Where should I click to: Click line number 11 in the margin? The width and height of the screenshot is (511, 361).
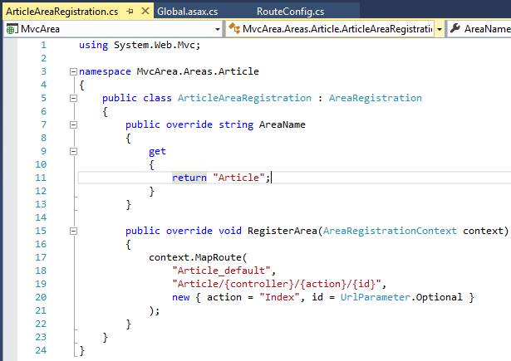coord(41,178)
